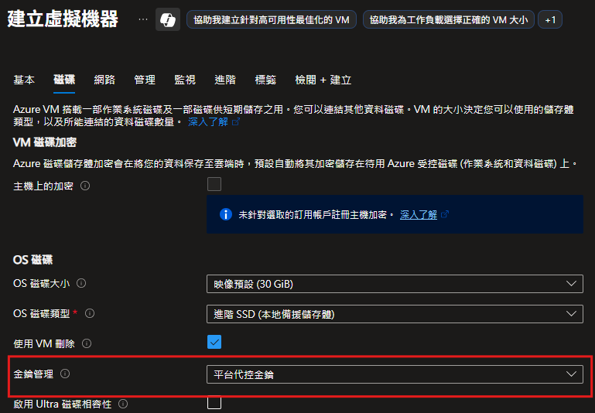Open the 進階 tab
Viewport: 595px width, 413px height.
point(225,80)
